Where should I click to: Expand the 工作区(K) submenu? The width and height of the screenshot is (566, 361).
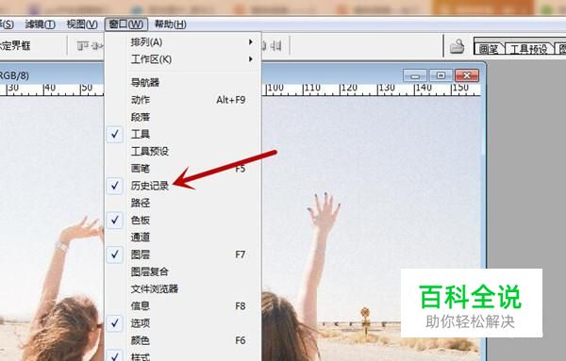point(183,59)
